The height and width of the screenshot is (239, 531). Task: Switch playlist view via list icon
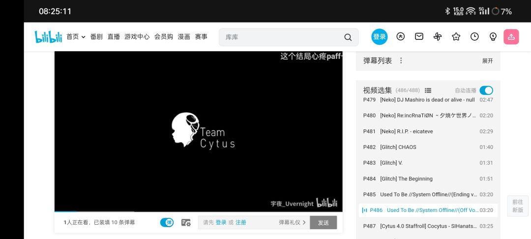[x=428, y=90]
